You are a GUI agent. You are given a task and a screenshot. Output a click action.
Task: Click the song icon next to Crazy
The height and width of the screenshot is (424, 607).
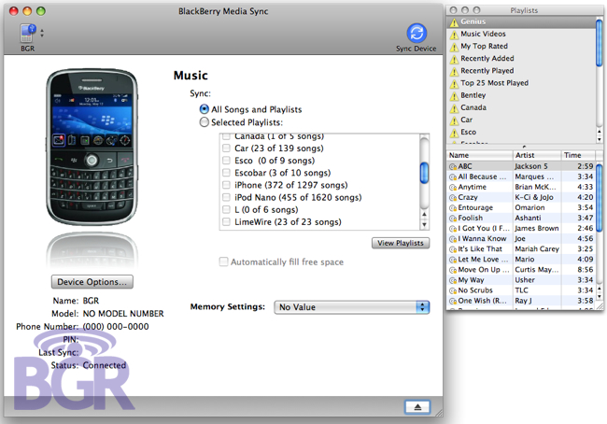coord(453,197)
